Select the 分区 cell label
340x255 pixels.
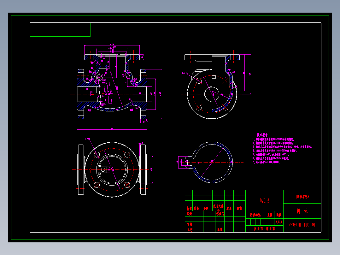pos(206,209)
